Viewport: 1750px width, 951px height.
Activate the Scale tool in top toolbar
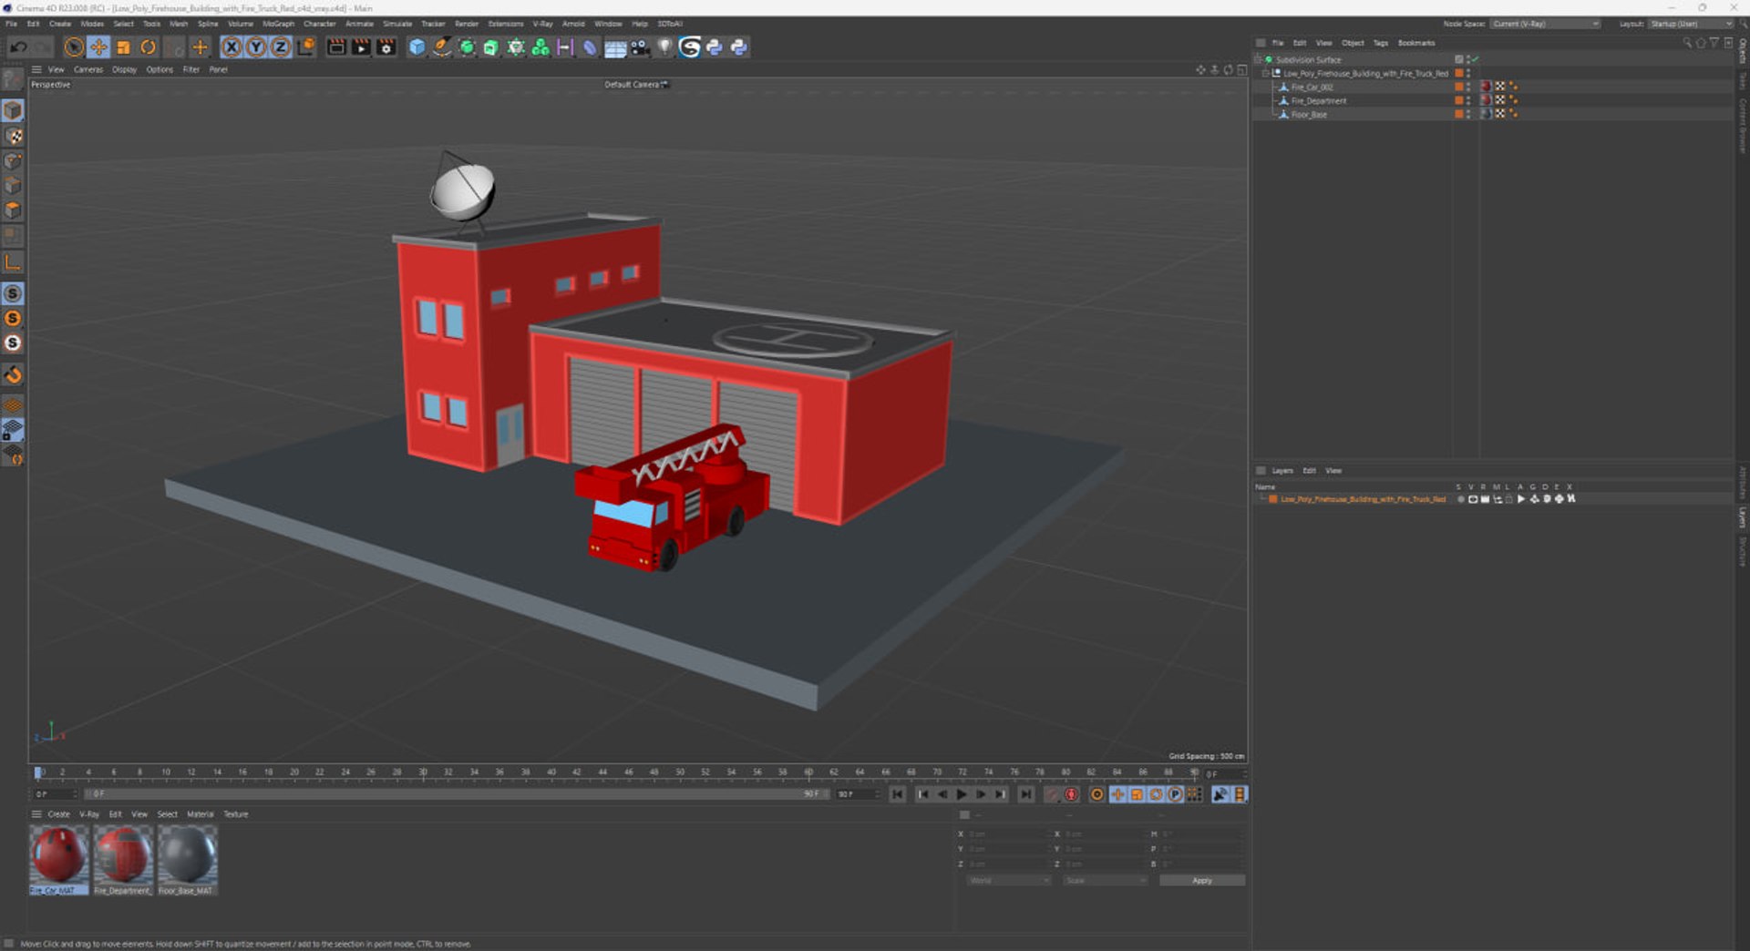[123, 47]
